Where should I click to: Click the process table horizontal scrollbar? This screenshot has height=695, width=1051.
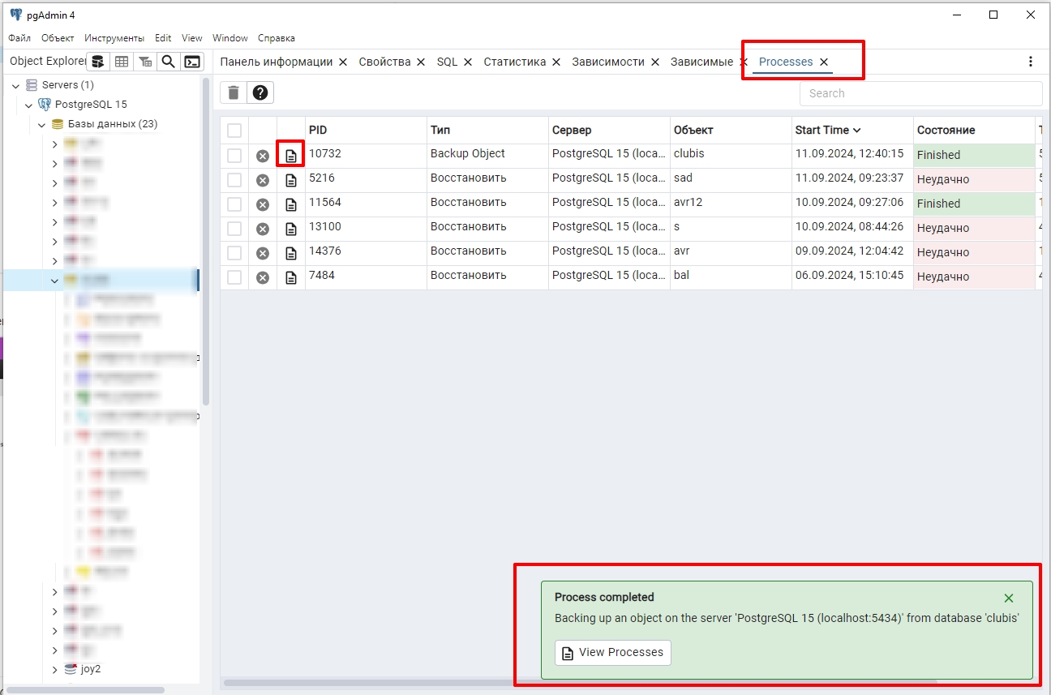(x=580, y=684)
